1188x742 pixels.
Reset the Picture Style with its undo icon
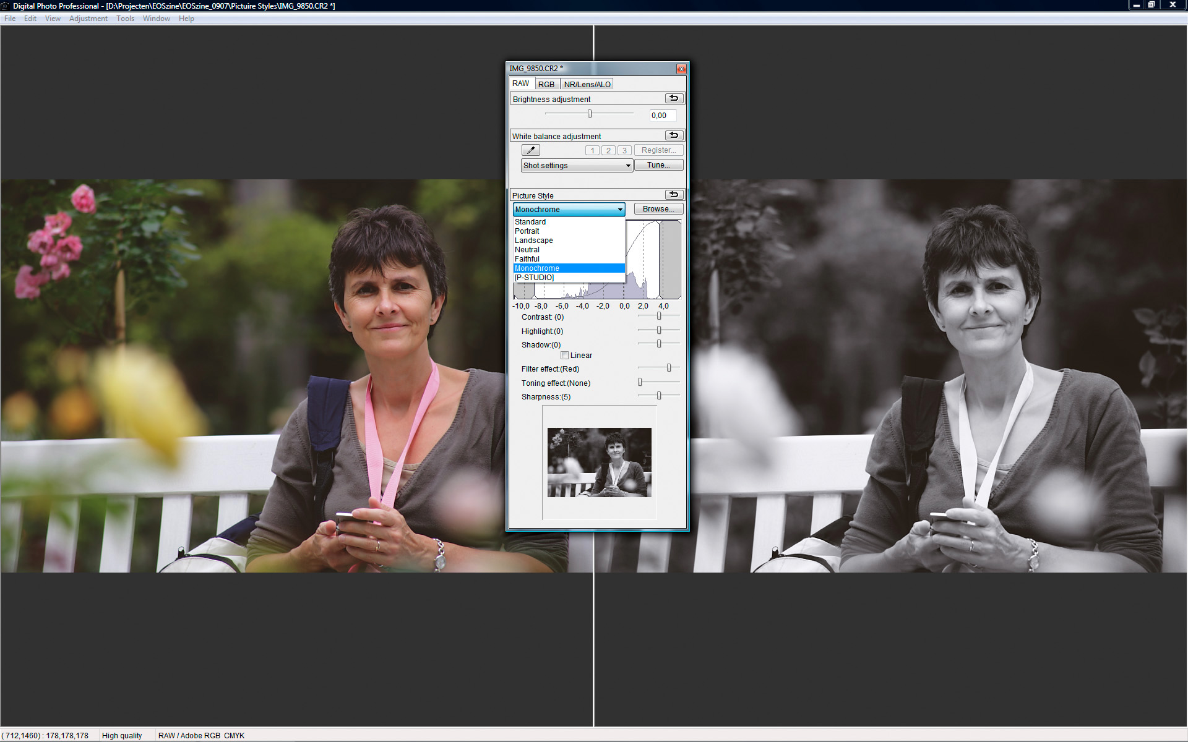[x=674, y=195]
